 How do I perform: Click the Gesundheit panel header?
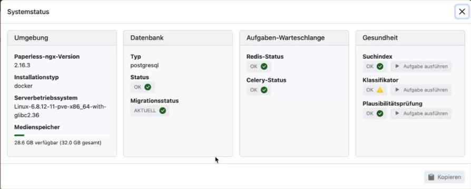tap(410, 38)
